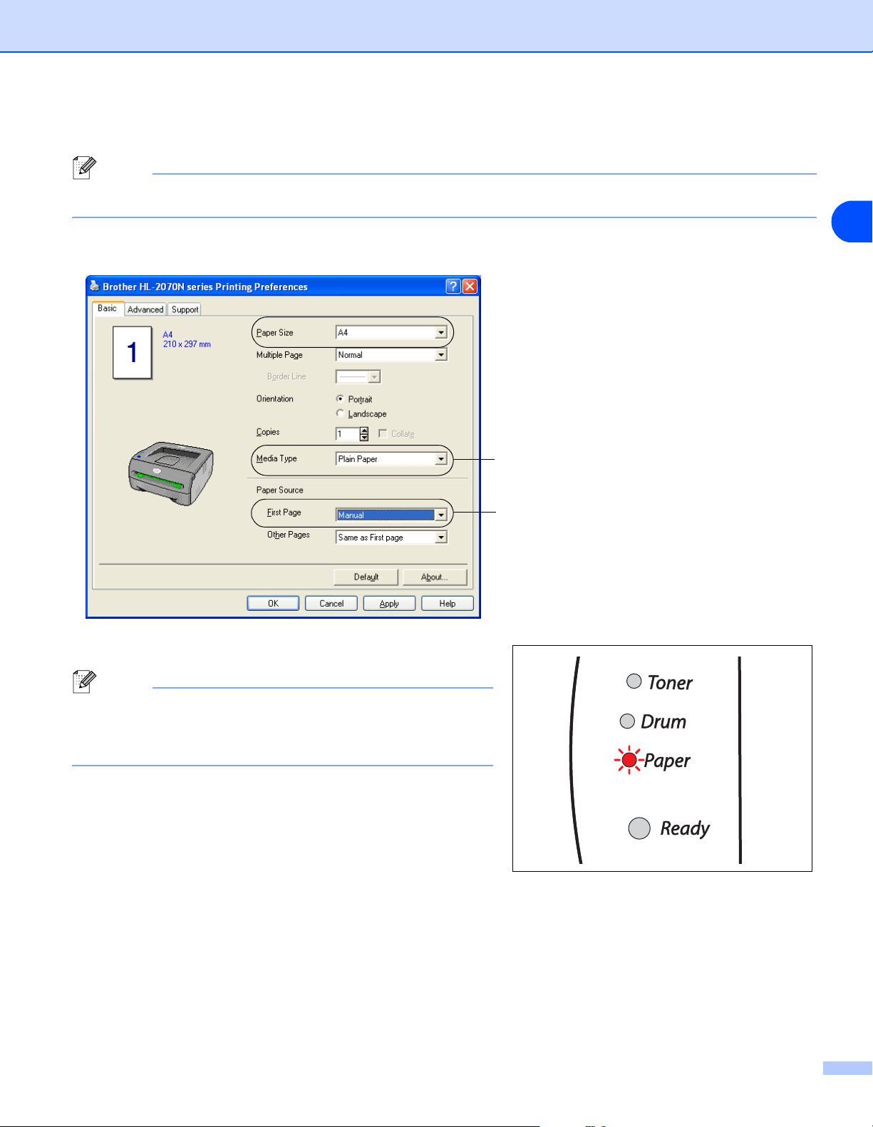873x1127 pixels.
Task: Increase Copies with the up arrow
Action: [x=364, y=430]
